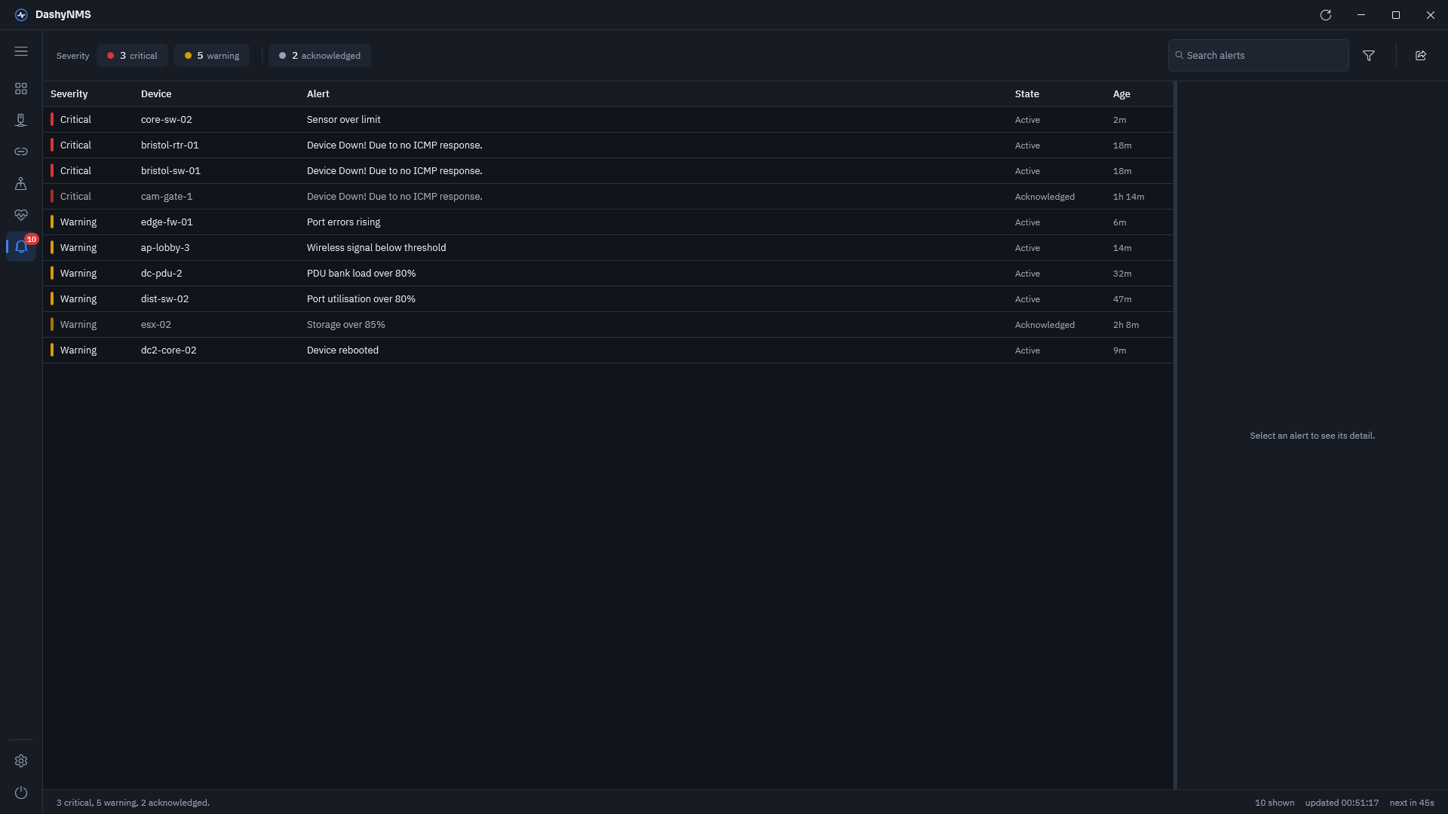1448x814 pixels.
Task: Toggle the 5 warning severity filter
Action: [x=212, y=56]
